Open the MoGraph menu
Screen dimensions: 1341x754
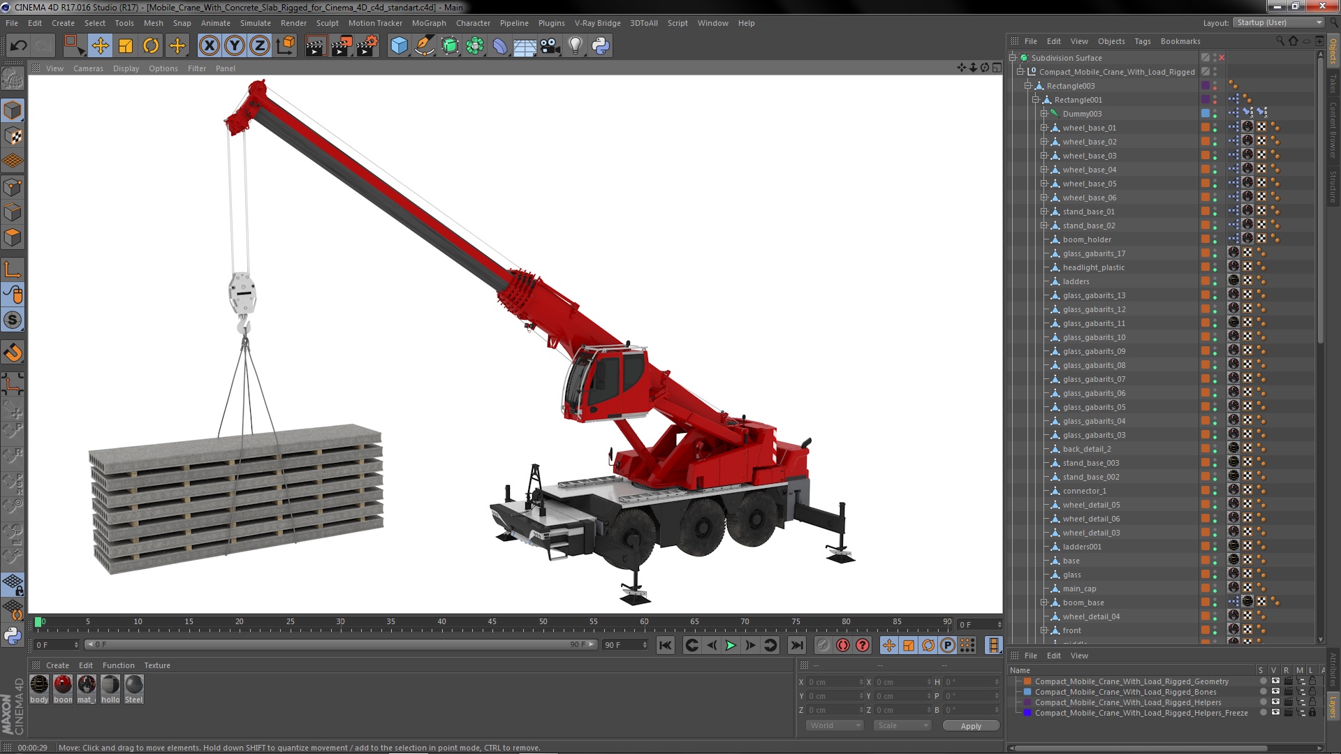pyautogui.click(x=428, y=23)
